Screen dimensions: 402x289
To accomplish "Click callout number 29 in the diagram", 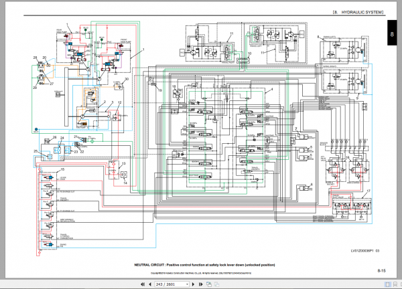I will tap(35, 88).
